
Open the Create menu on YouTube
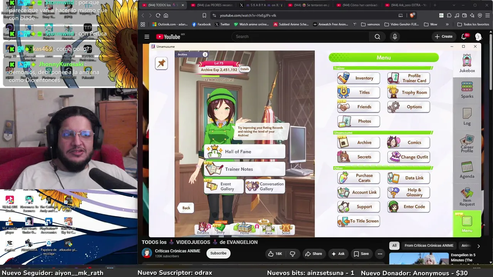[443, 37]
